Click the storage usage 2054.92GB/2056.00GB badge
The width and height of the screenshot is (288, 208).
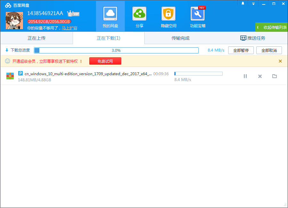point(49,21)
